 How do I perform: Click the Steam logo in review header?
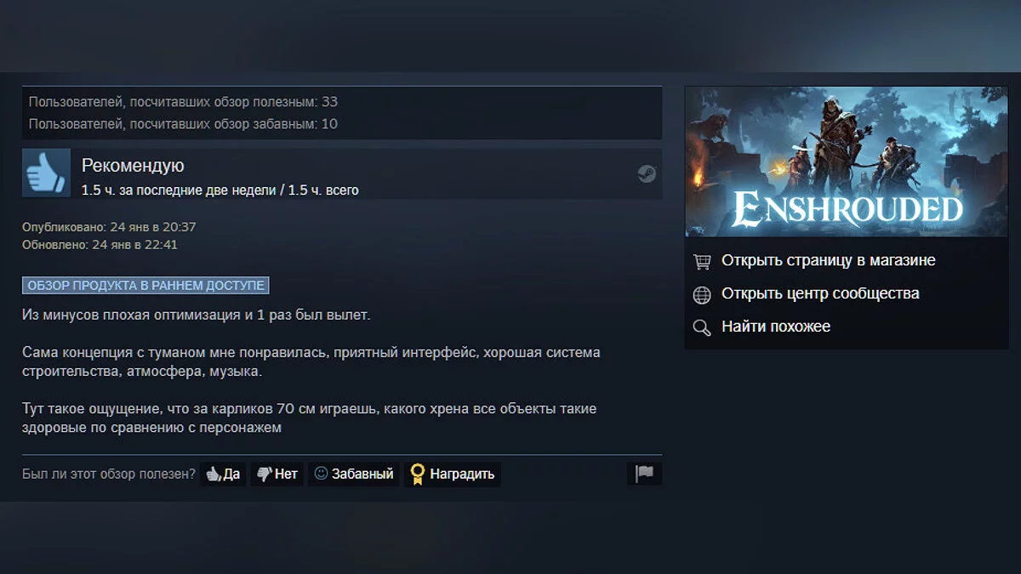point(647,173)
